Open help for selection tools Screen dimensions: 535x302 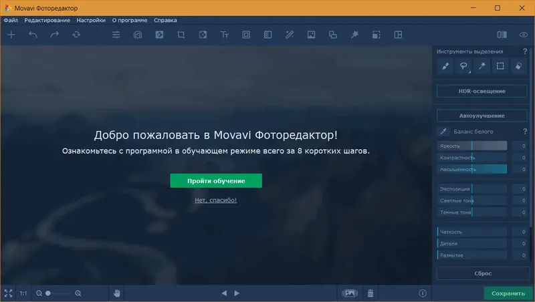[x=525, y=51]
